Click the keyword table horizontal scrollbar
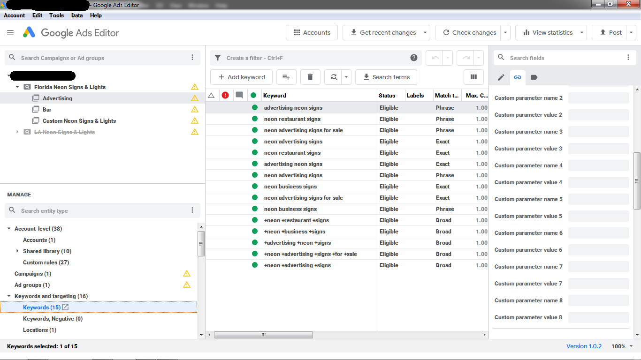 pyautogui.click(x=264, y=335)
